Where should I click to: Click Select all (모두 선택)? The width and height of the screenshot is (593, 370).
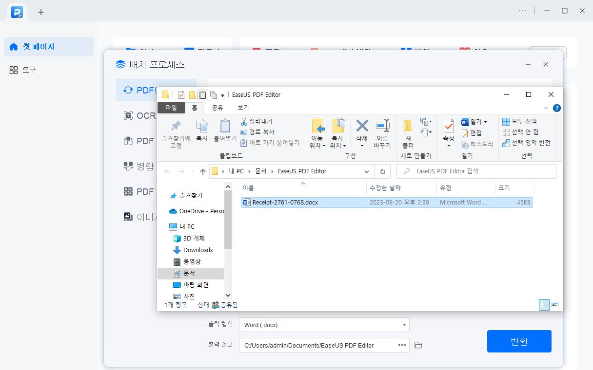[x=519, y=121]
